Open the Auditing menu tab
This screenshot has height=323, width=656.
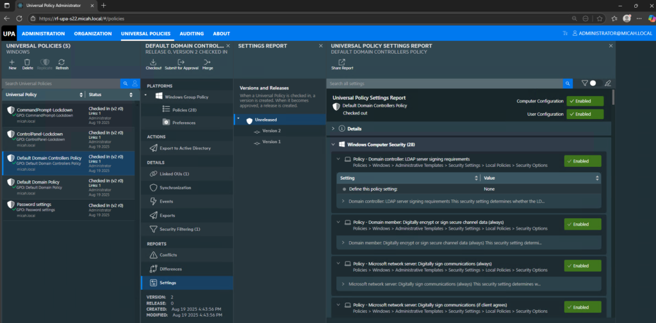tap(192, 33)
